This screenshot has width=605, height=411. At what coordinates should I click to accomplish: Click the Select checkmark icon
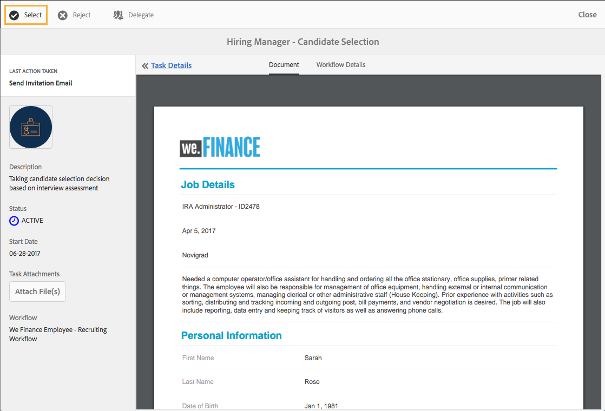14,15
